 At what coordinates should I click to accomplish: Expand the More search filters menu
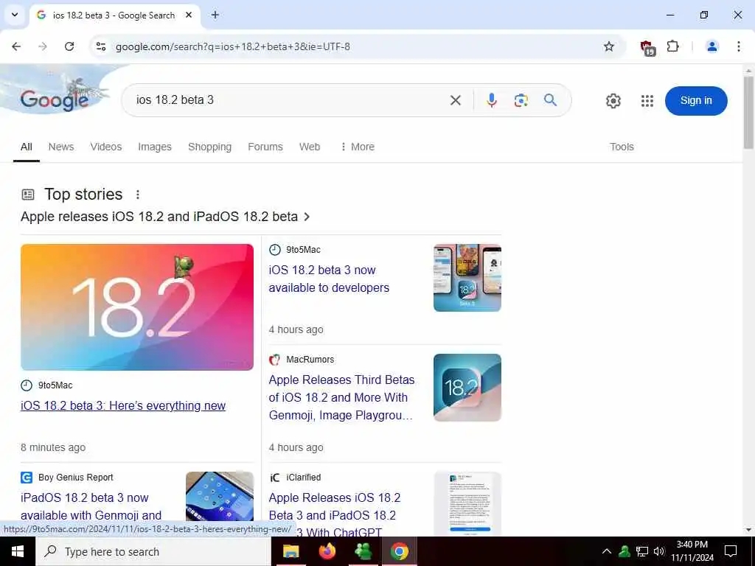click(x=358, y=147)
